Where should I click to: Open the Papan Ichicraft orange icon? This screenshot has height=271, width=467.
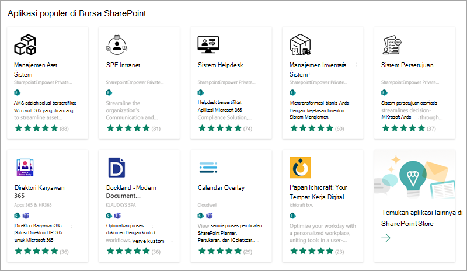[x=300, y=168]
